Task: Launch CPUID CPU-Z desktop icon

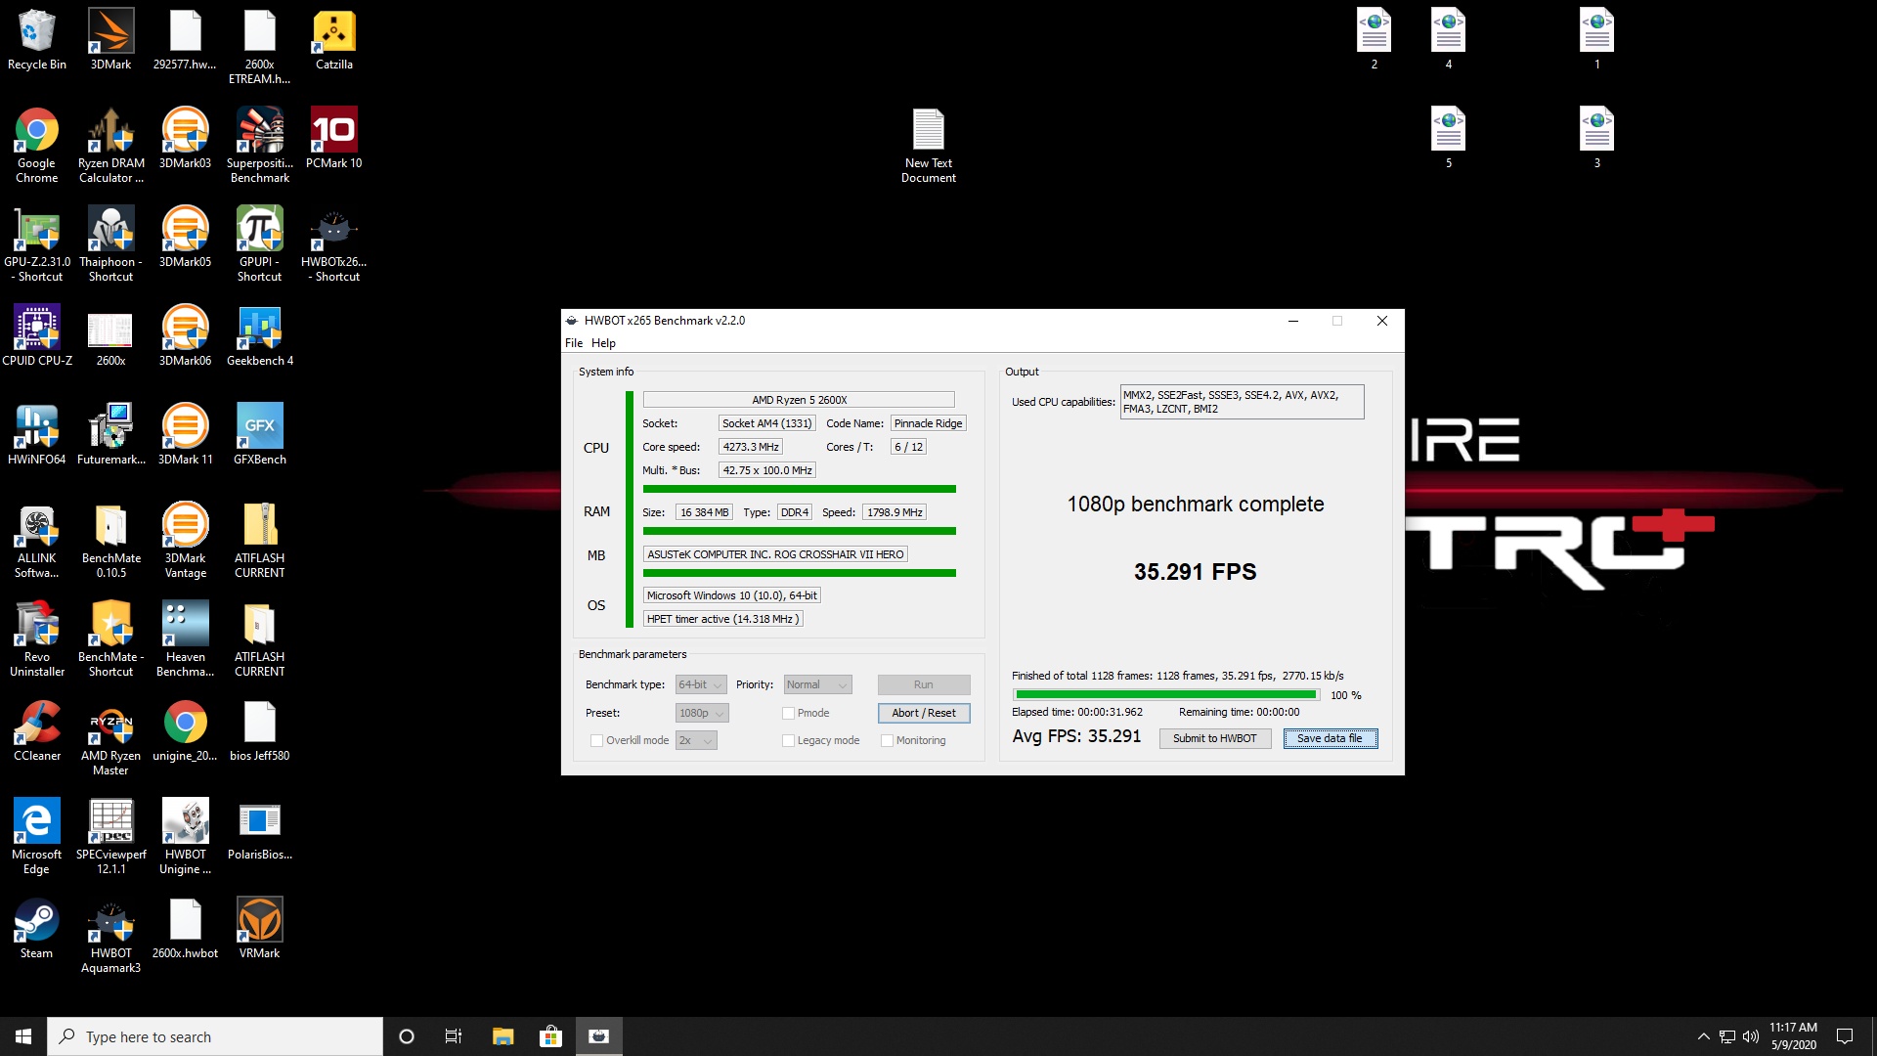Action: tap(37, 336)
